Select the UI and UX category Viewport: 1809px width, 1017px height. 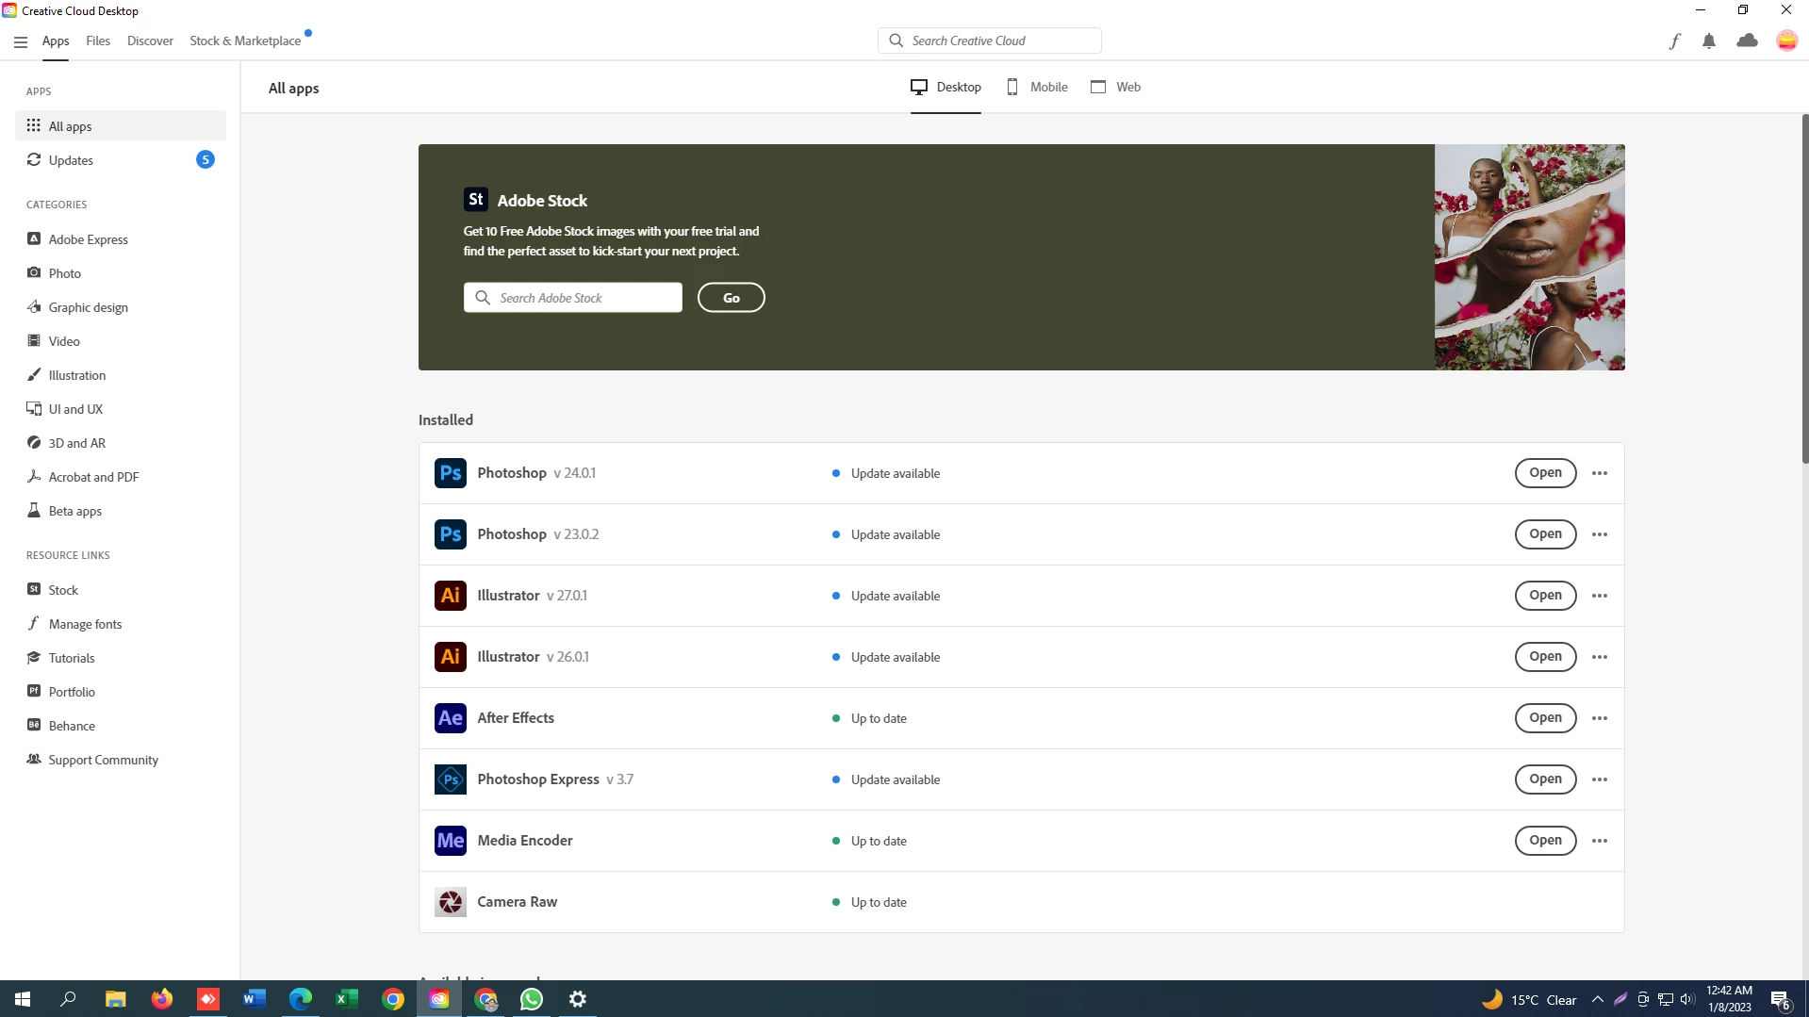coord(121,409)
